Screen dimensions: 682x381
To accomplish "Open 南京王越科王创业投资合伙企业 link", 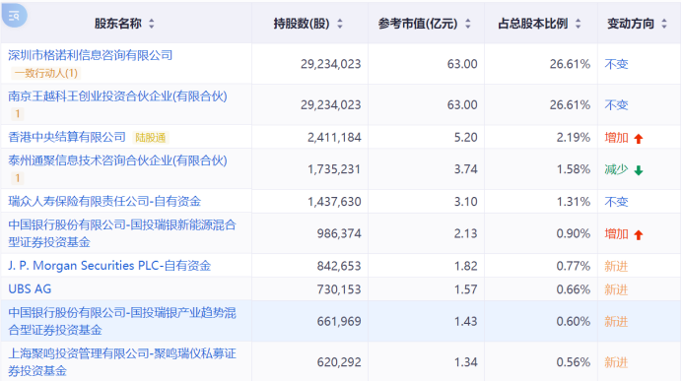I will [x=117, y=96].
